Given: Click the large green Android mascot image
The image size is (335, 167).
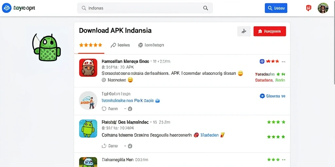Looking at the screenshot, I should [x=46, y=47].
